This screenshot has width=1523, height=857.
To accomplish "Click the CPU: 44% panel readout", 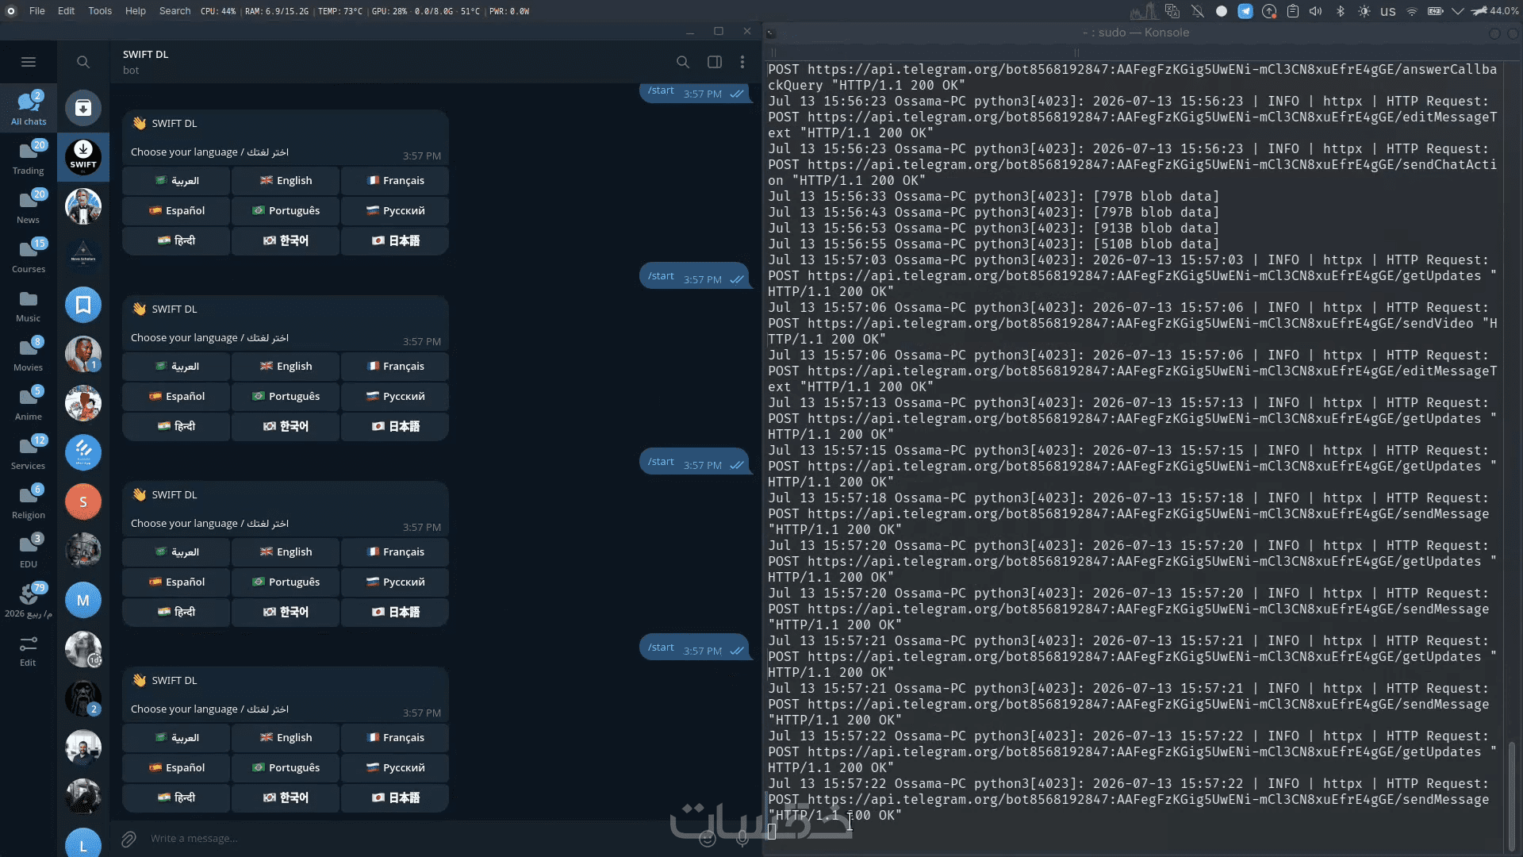I will (x=218, y=11).
